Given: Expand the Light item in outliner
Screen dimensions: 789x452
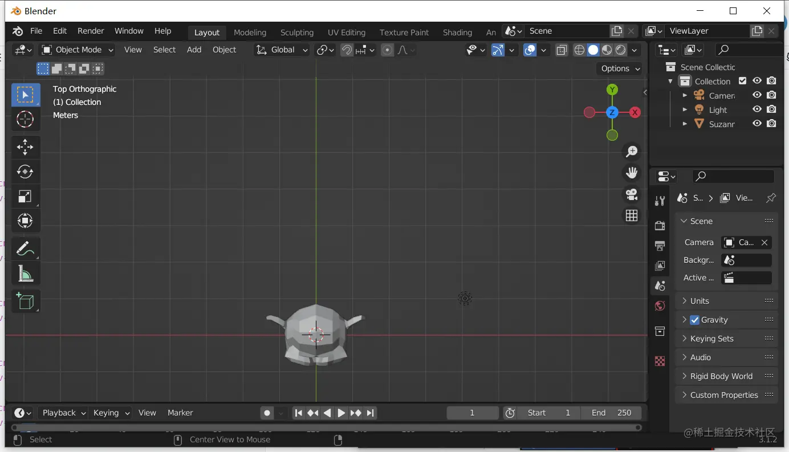Looking at the screenshot, I should pyautogui.click(x=685, y=109).
